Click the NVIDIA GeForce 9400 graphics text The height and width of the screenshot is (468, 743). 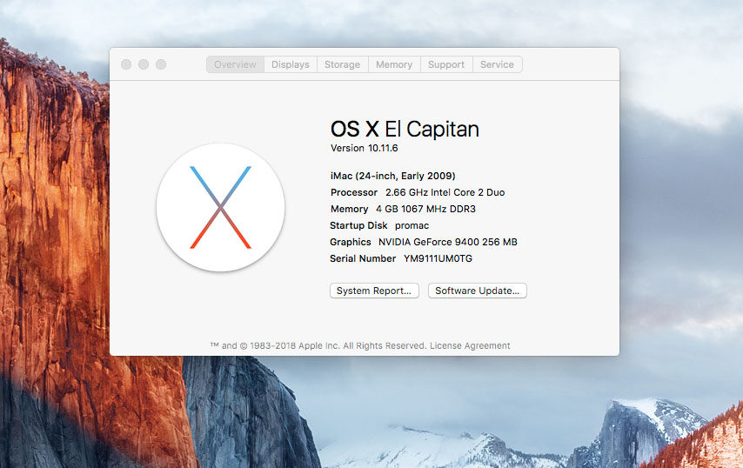click(447, 242)
